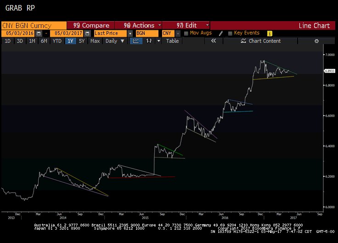The width and height of the screenshot is (338, 243).
Task: Select the 1M range tab
Action: click(32, 41)
